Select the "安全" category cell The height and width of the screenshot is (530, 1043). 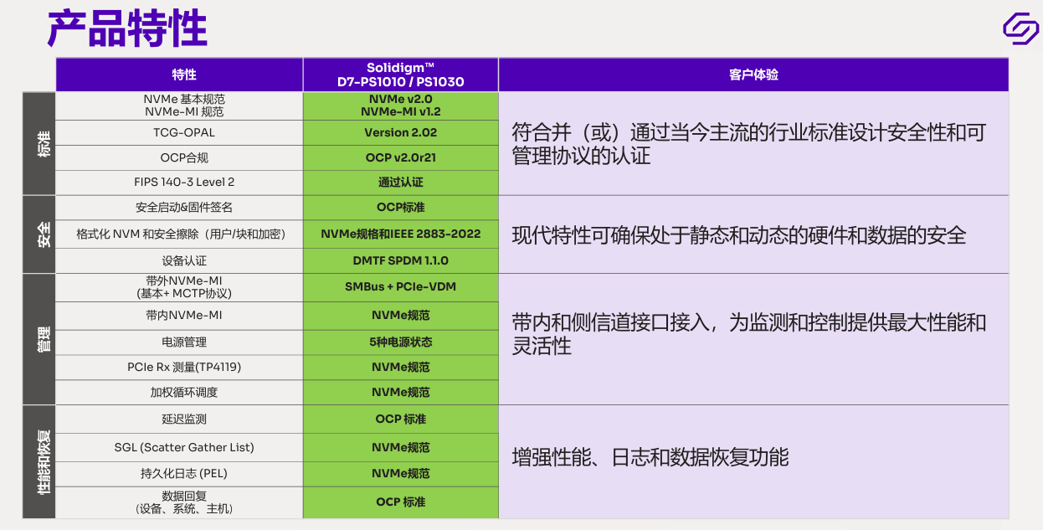(x=39, y=234)
